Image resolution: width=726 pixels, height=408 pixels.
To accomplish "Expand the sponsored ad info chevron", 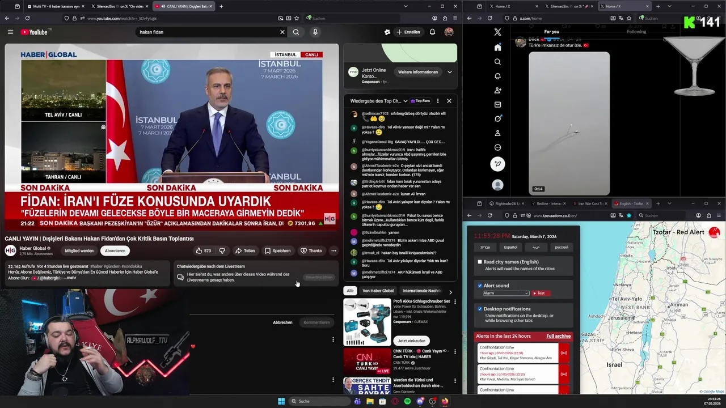I will coord(449,72).
